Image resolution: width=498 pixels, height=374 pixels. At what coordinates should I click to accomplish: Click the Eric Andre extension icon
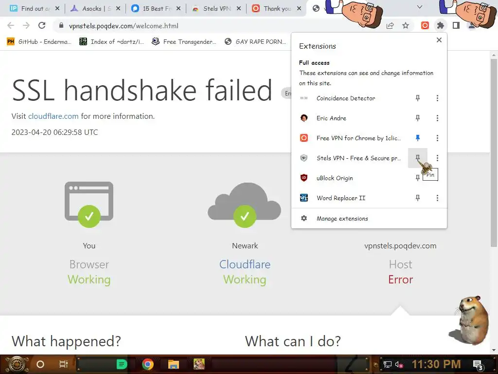point(304,118)
